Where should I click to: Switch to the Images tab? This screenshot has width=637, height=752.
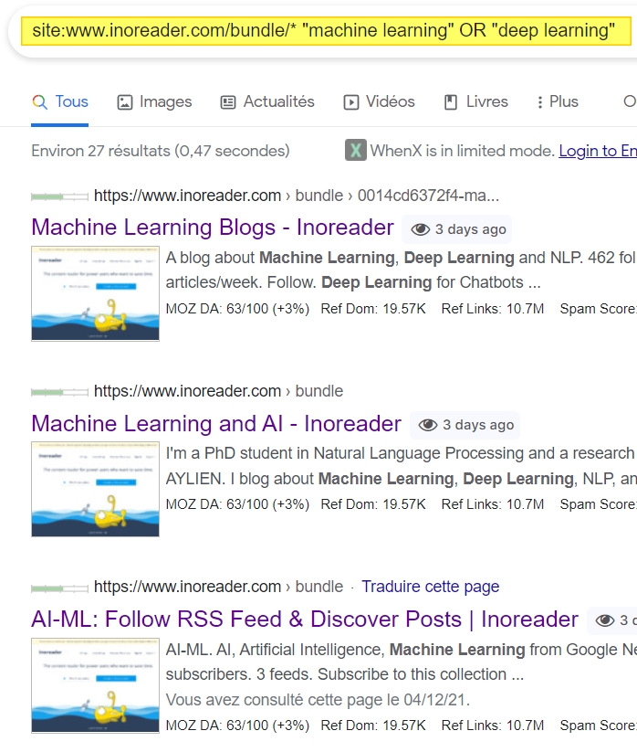coord(155,102)
